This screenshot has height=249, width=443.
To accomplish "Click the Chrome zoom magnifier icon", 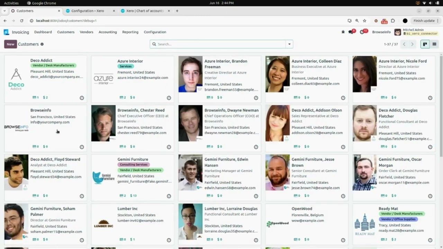I will click(x=357, y=21).
